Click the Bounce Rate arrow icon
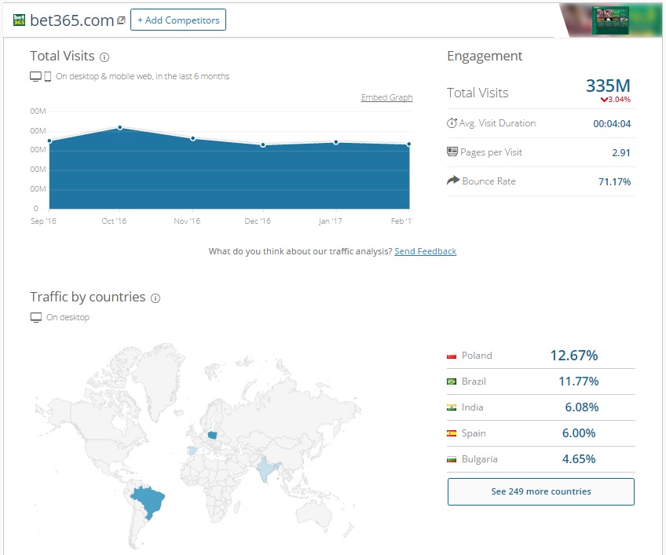 453,181
